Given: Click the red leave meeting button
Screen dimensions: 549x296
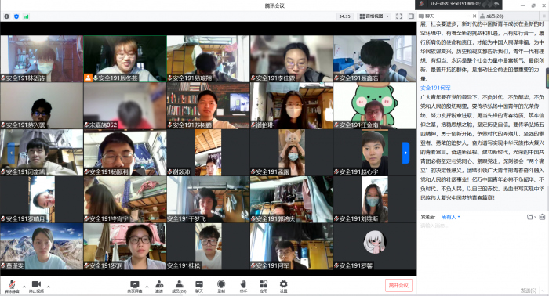Looking at the screenshot, I should [x=398, y=285].
